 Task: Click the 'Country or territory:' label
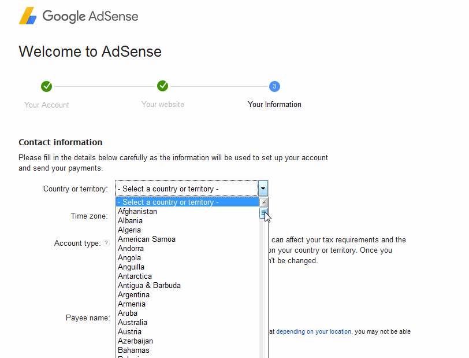click(x=75, y=189)
